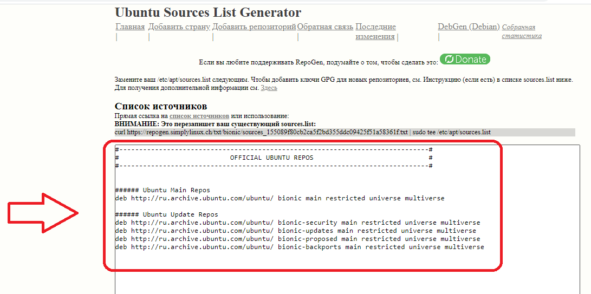Click the bionic-updates deb line
This screenshot has height=294, width=591.
[x=296, y=231]
